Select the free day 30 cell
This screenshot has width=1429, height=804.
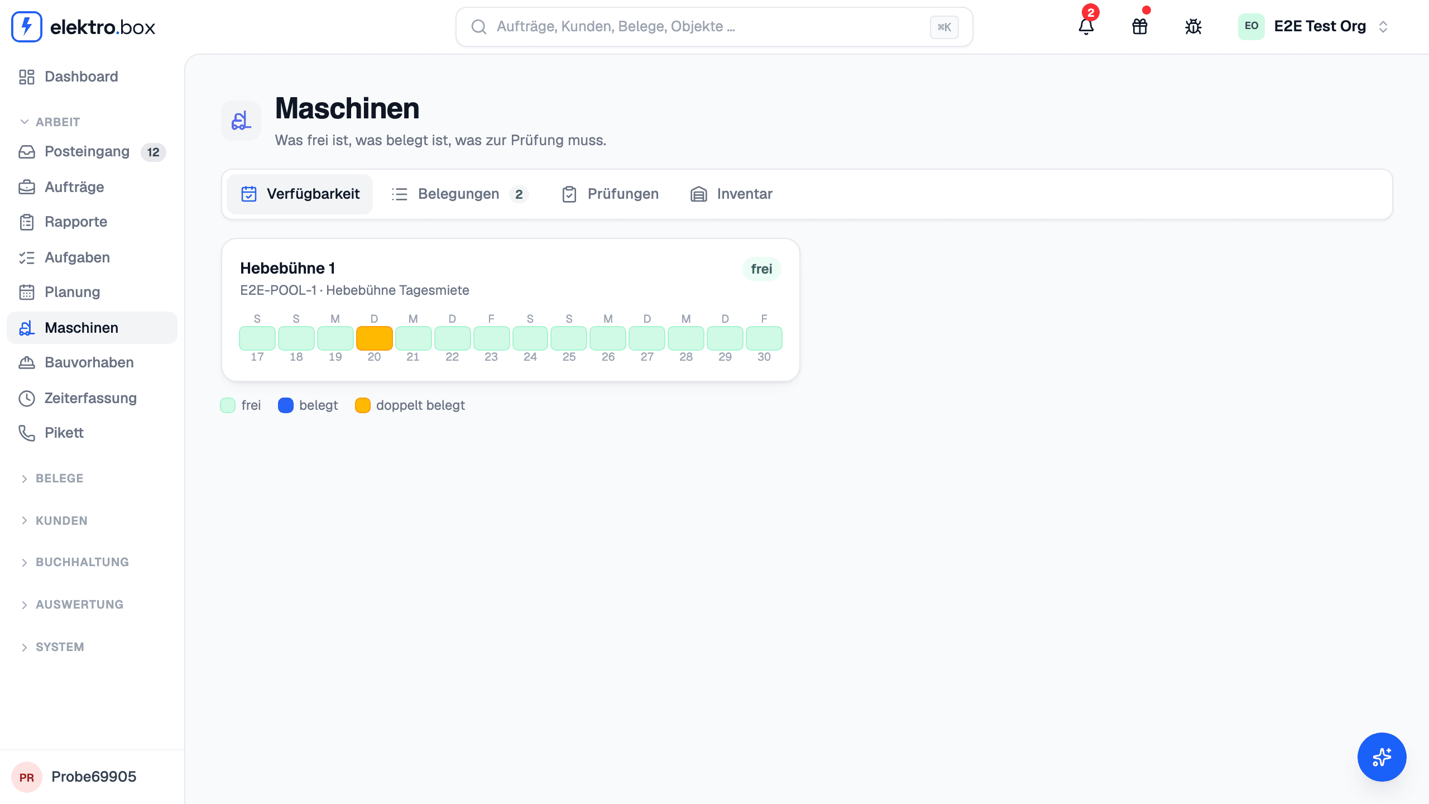[x=764, y=338]
